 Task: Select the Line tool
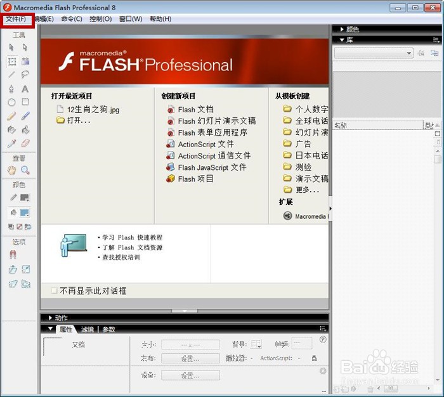point(11,75)
